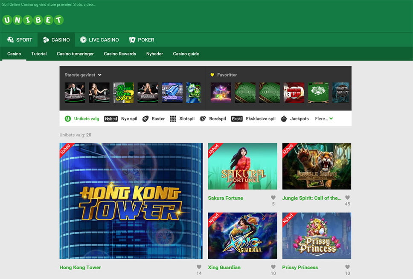The width and height of the screenshot is (413, 279).
Task: Click the Live Casino chip icon
Action: tap(83, 40)
